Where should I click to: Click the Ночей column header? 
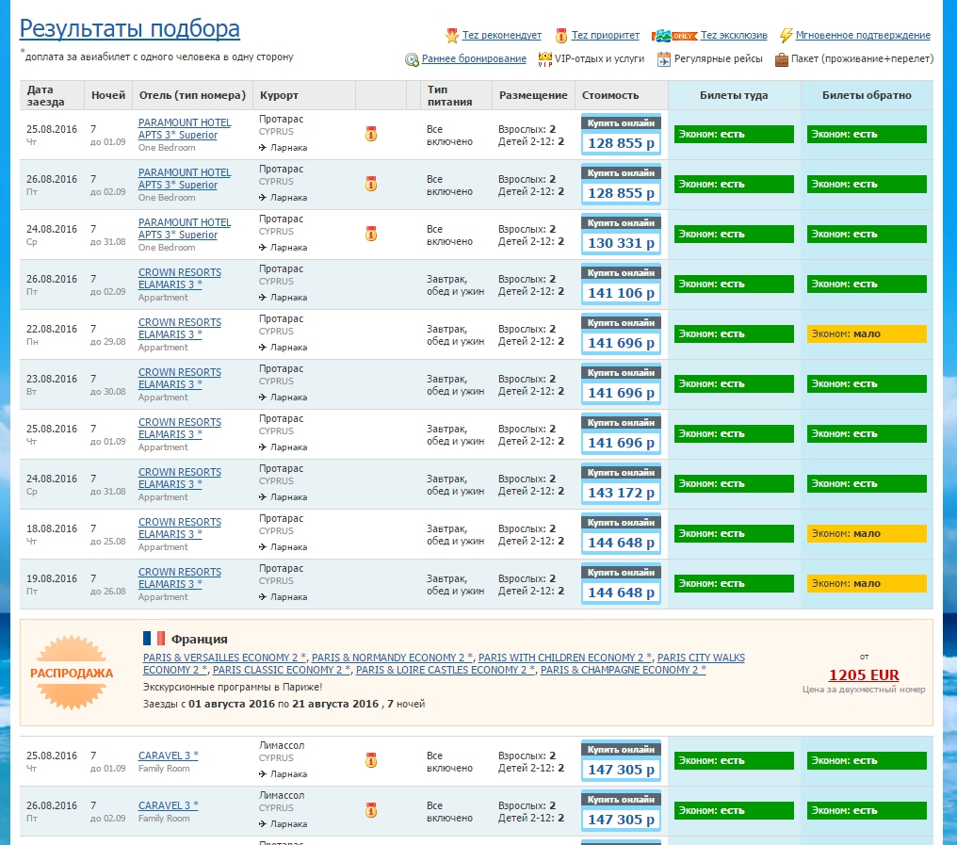108,95
